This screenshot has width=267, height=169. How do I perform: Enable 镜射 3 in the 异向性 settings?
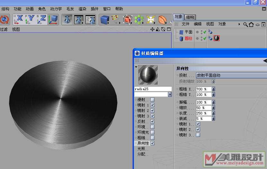(x=198, y=135)
